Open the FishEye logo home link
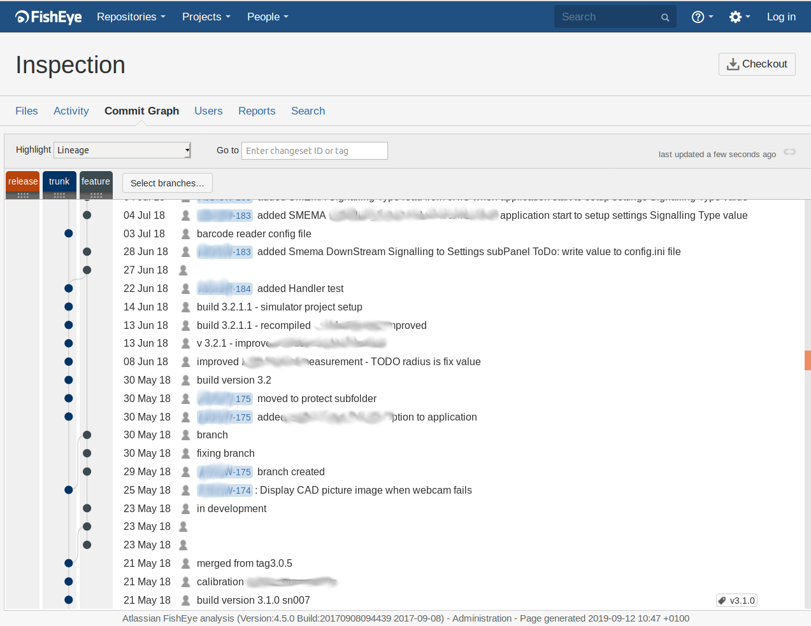811x626 pixels. point(48,17)
